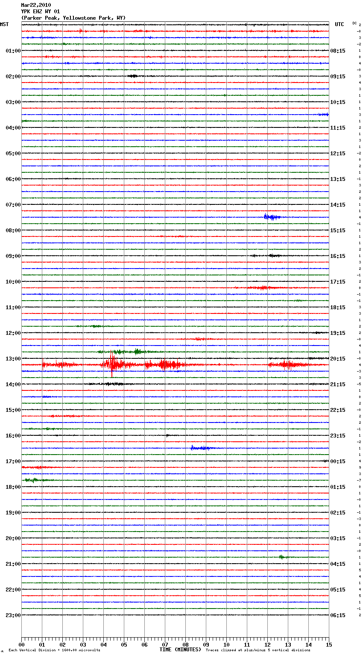Viewport: 363px width, 656px height.
Task: Click the 20:15 UTC time label
Action: coord(338,359)
